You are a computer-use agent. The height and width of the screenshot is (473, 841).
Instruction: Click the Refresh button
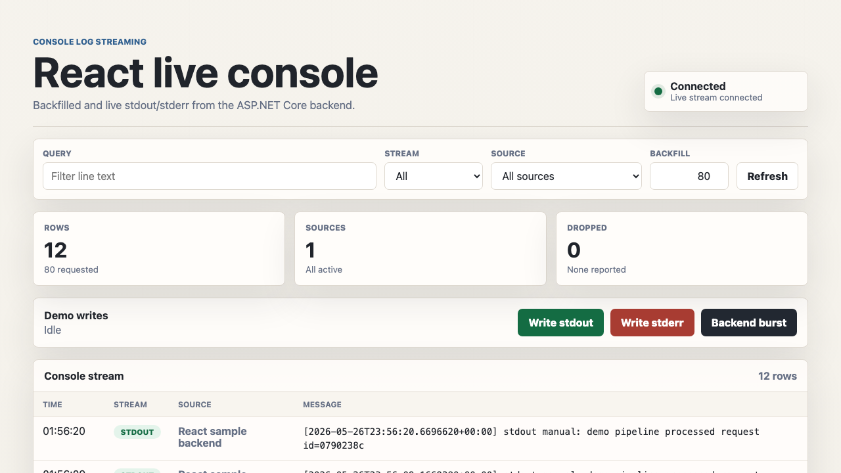pos(767,176)
